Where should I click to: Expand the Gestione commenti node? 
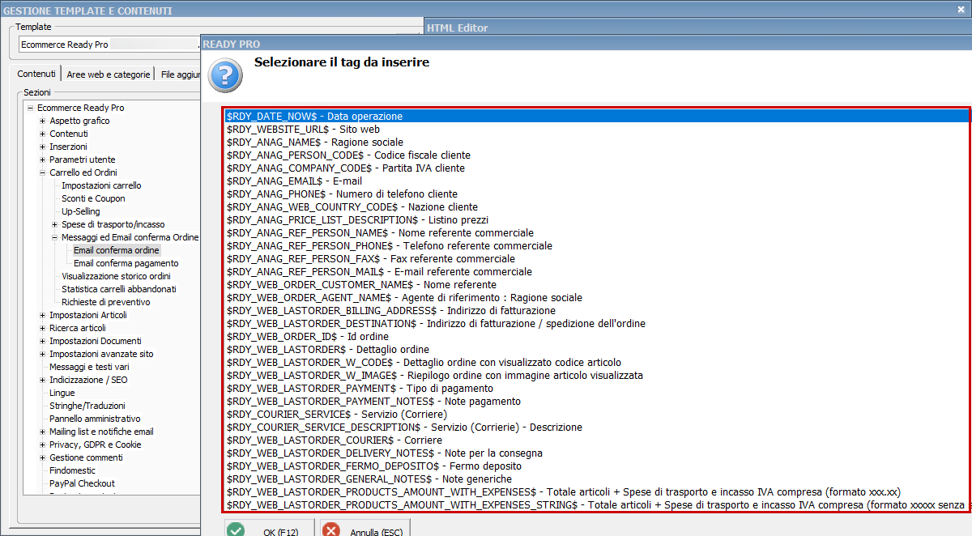click(x=42, y=457)
